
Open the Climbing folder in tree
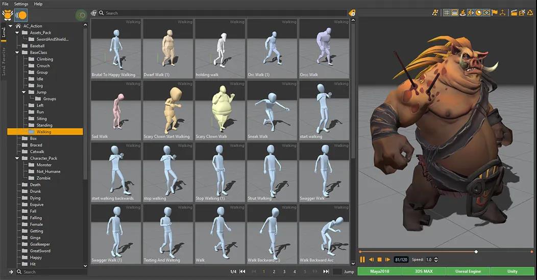tap(44, 59)
